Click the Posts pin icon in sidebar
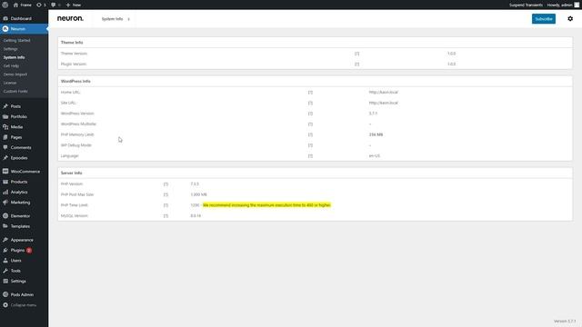 tap(5, 106)
